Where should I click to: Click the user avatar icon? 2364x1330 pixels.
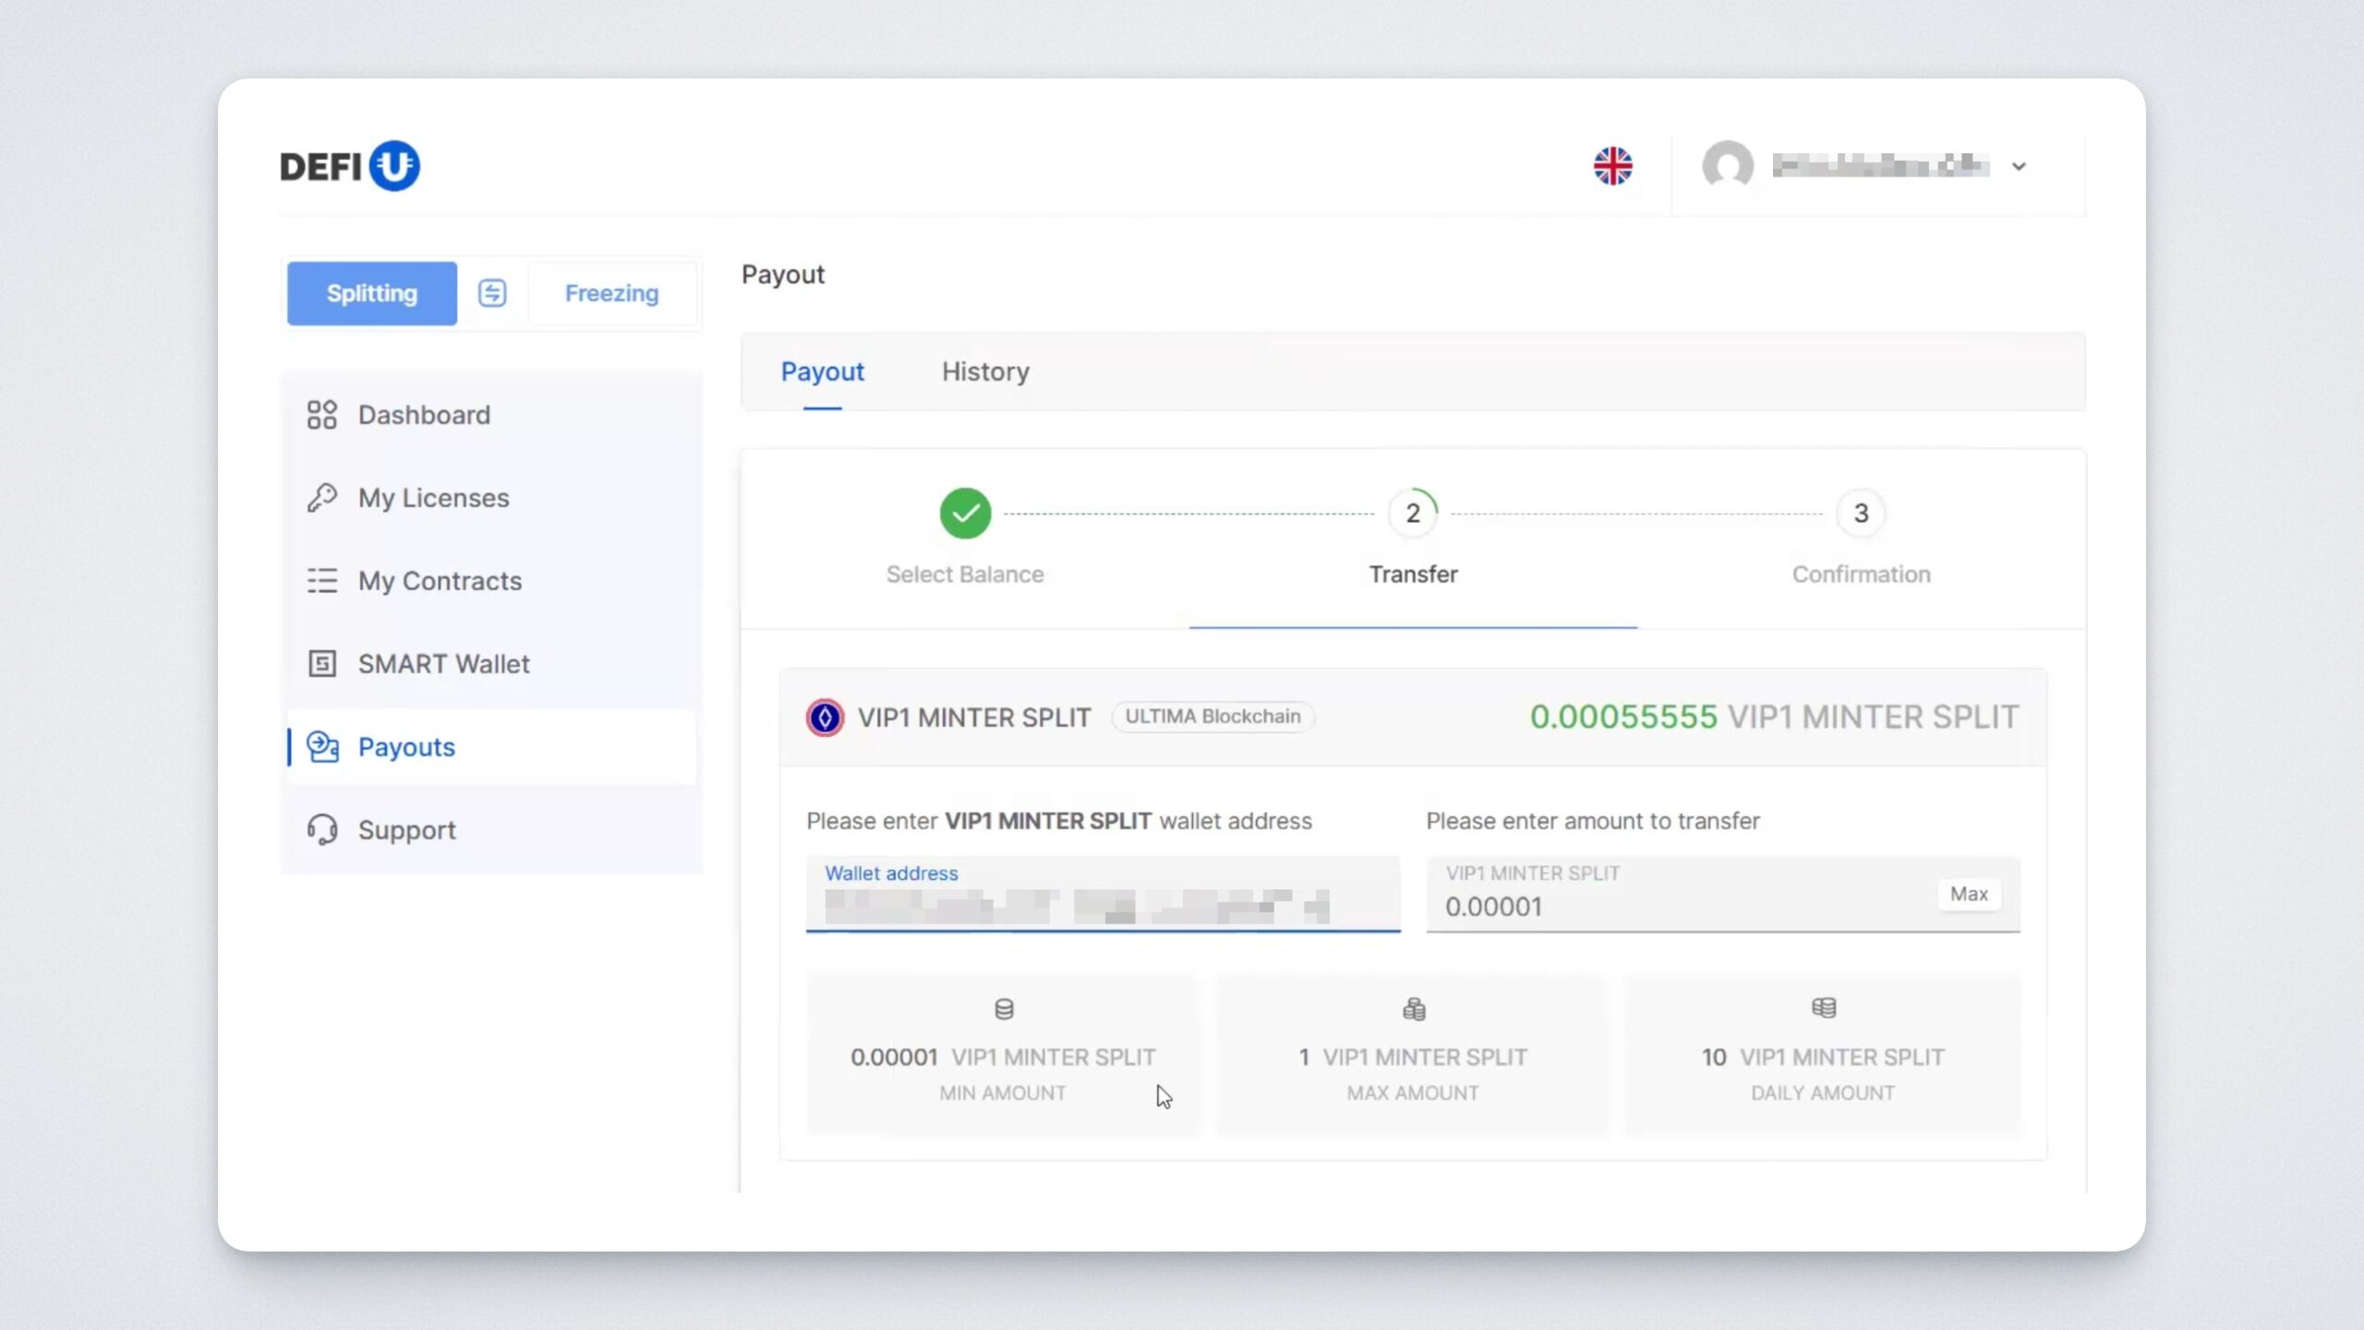click(x=1728, y=166)
